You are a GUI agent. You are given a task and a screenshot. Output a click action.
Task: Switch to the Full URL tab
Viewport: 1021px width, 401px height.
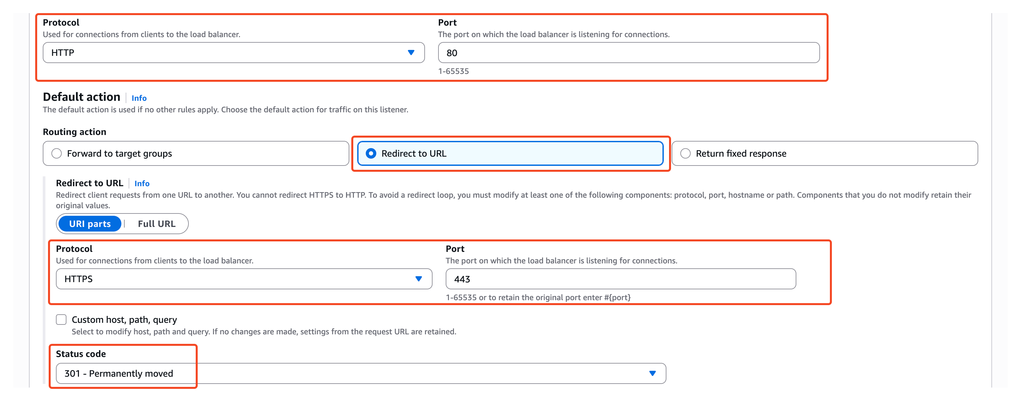(157, 224)
